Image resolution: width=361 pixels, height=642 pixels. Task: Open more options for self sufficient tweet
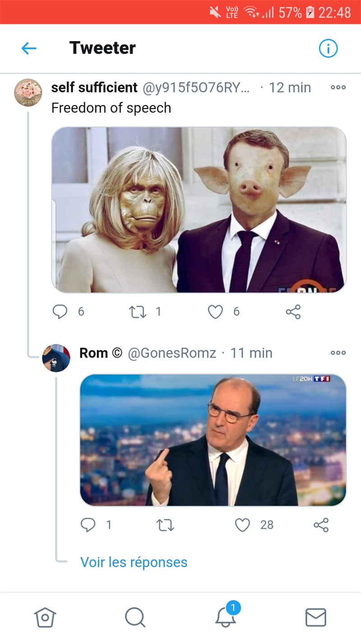click(338, 88)
